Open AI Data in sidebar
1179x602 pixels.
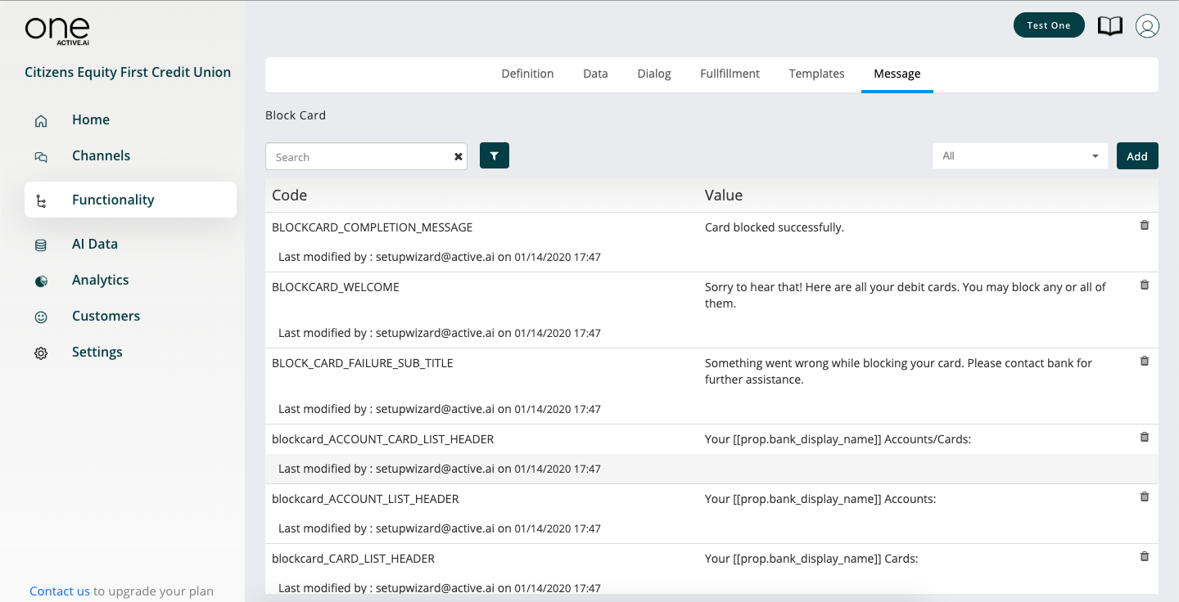95,244
